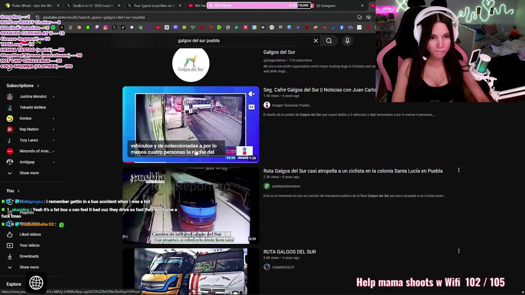The image size is (525, 295).
Task: Open the Tekashi 6ix9ine subscription
Action: (x=33, y=107)
